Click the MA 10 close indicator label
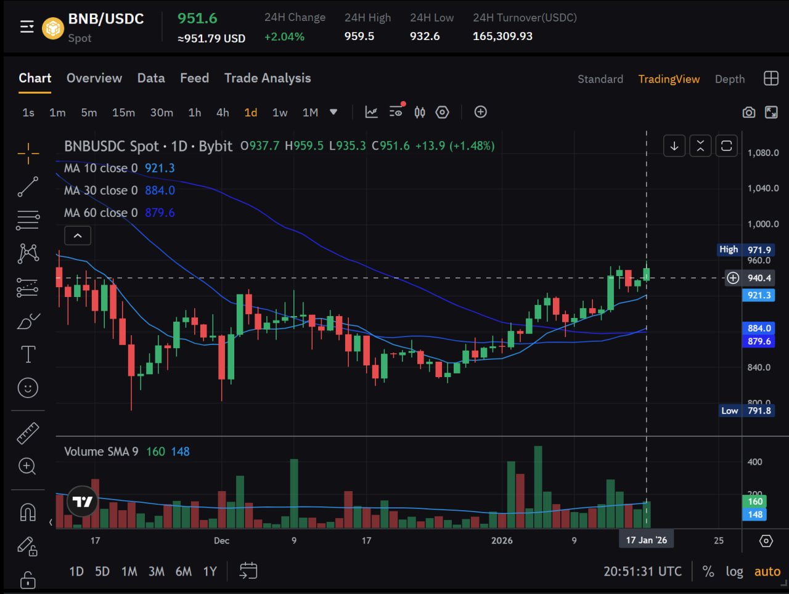Screen dimensions: 789x594 (101, 168)
